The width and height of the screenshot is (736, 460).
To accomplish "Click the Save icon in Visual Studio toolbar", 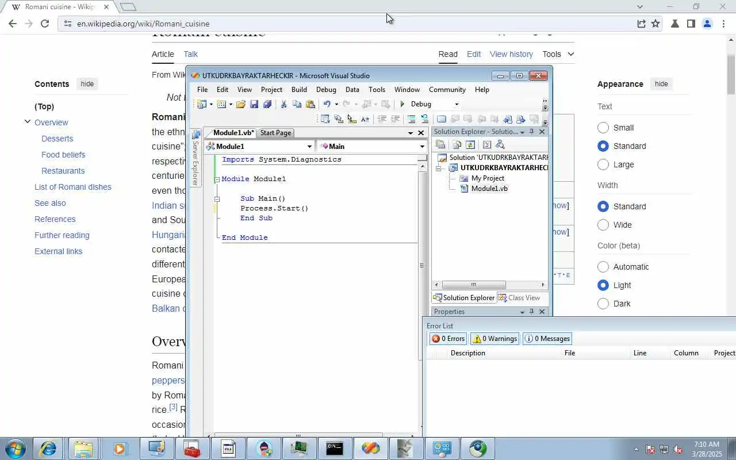I will tap(254, 104).
